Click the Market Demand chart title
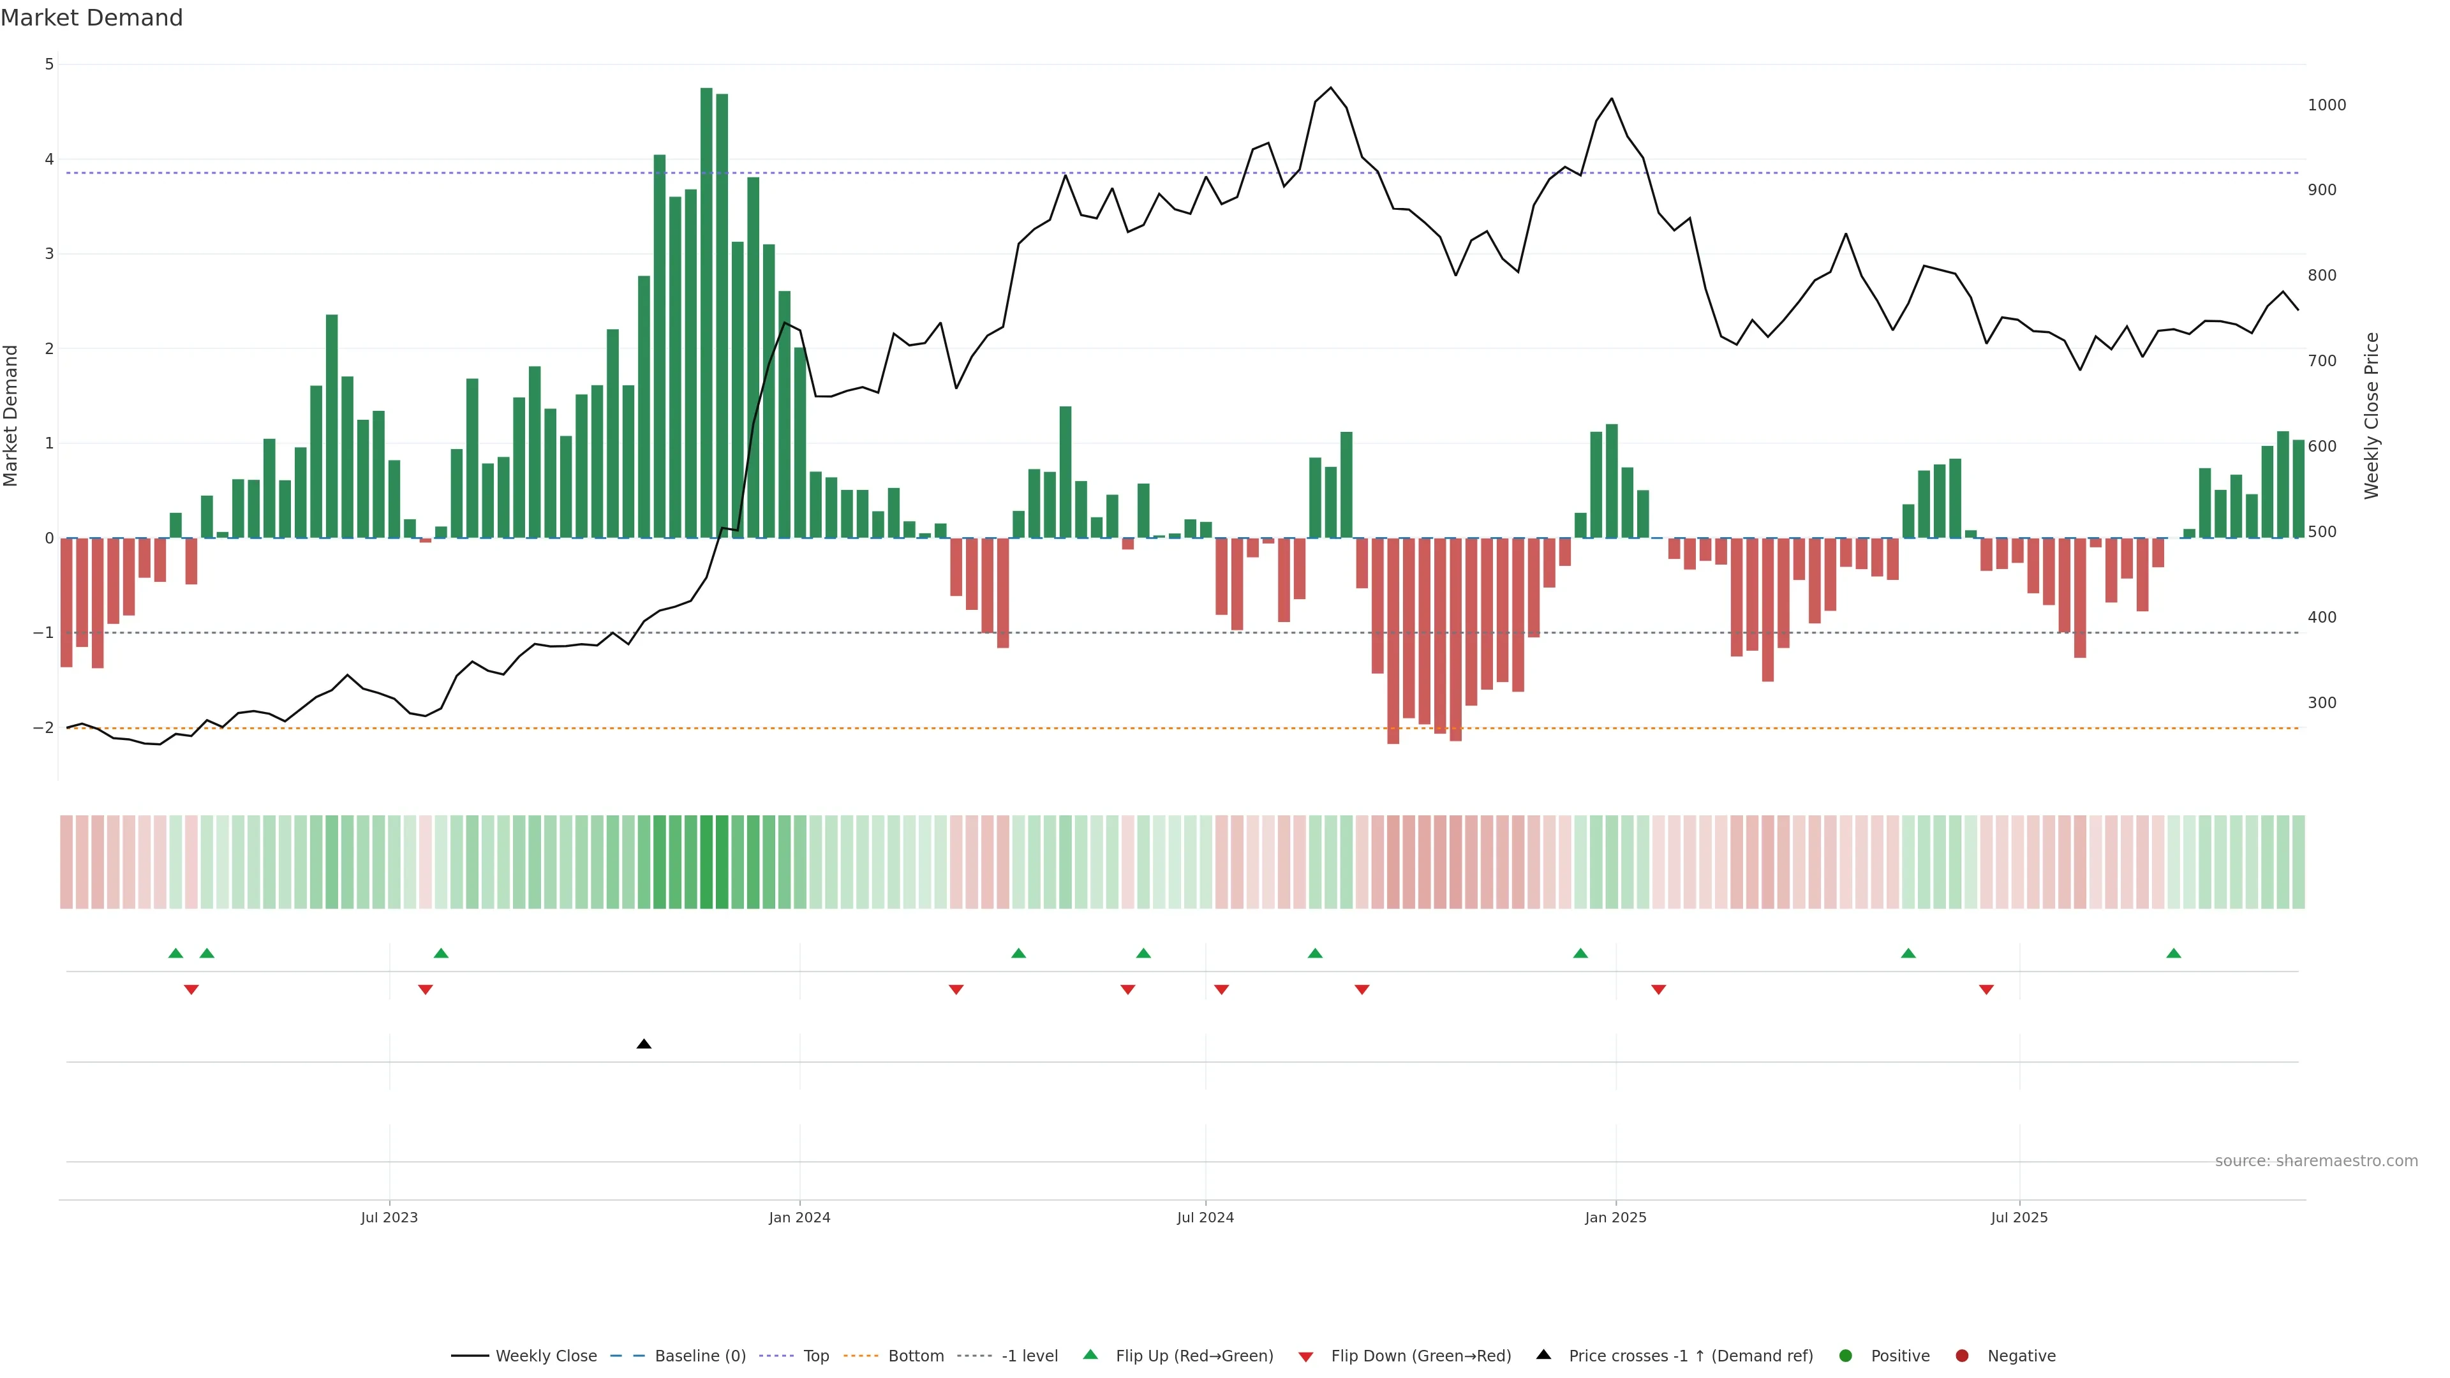2450x1378 pixels. click(x=91, y=18)
